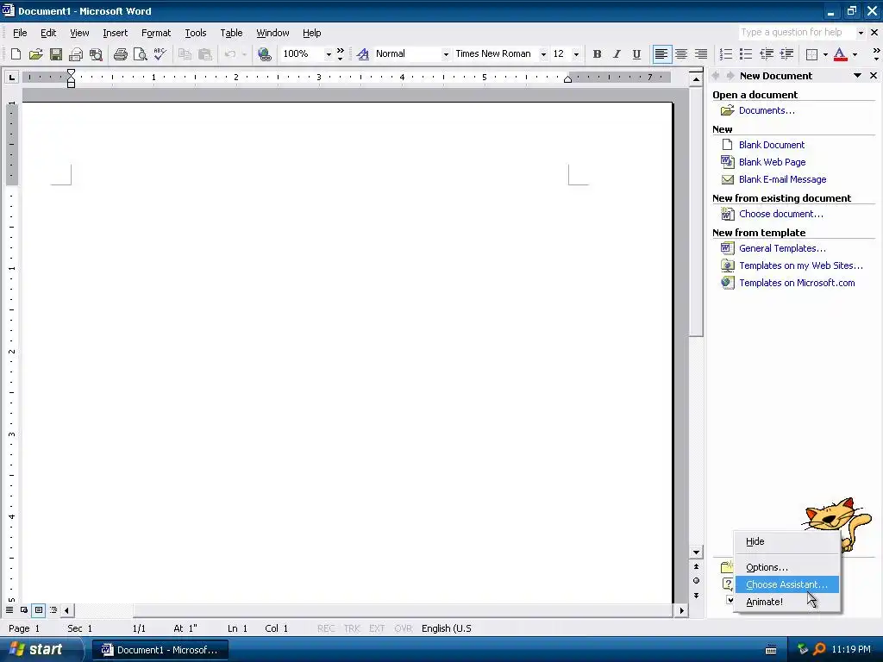Switch to Print Layout View button
Viewport: 883px width, 662px height.
(39, 610)
